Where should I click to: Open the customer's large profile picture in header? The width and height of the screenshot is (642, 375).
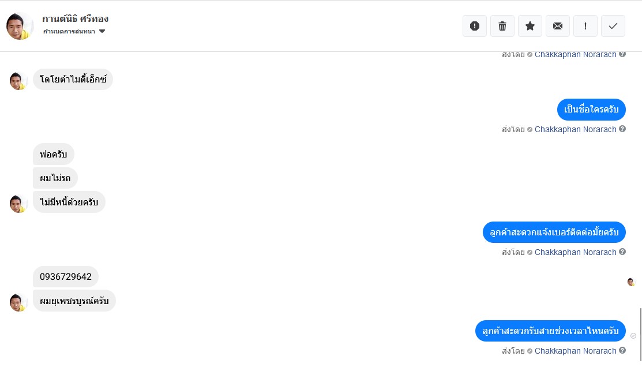click(20, 26)
